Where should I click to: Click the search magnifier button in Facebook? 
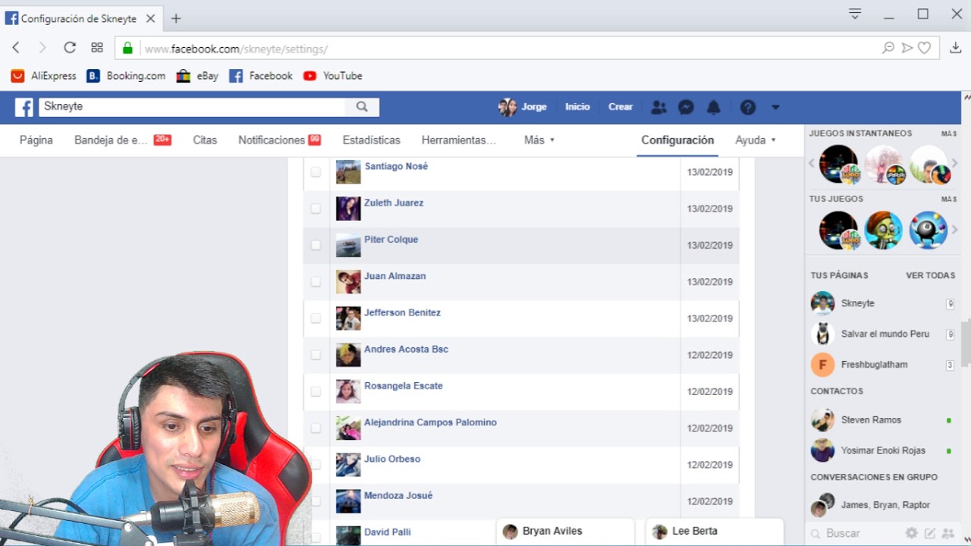point(362,107)
